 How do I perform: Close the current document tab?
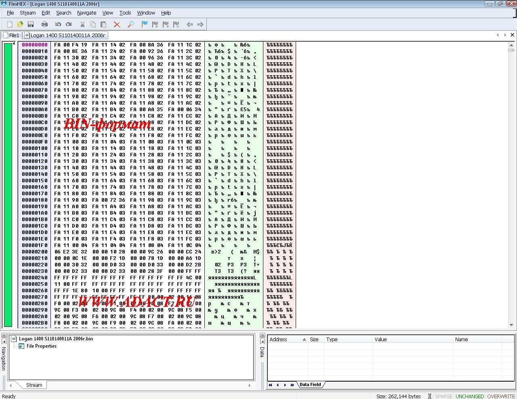pyautogui.click(x=512, y=35)
